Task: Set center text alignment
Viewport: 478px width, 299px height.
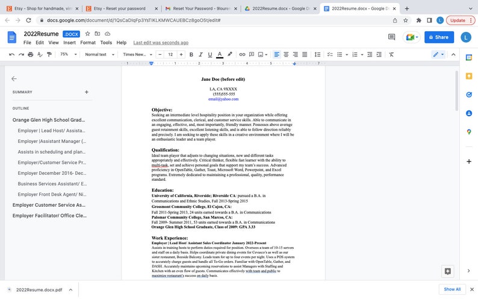Action: tap(286, 55)
